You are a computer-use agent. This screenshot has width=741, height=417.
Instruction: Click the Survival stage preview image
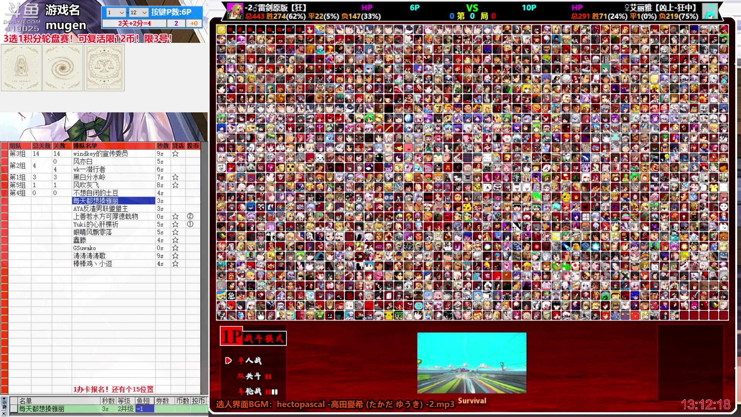point(472,363)
